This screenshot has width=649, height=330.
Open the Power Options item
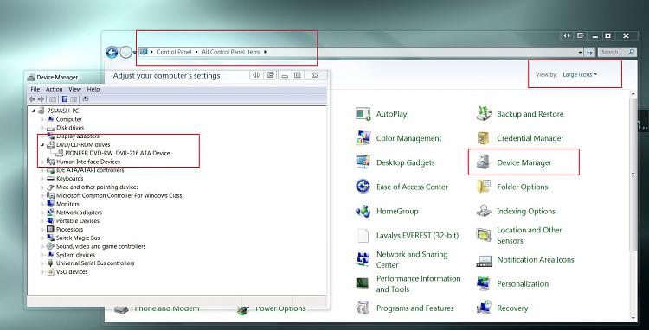[x=280, y=308]
